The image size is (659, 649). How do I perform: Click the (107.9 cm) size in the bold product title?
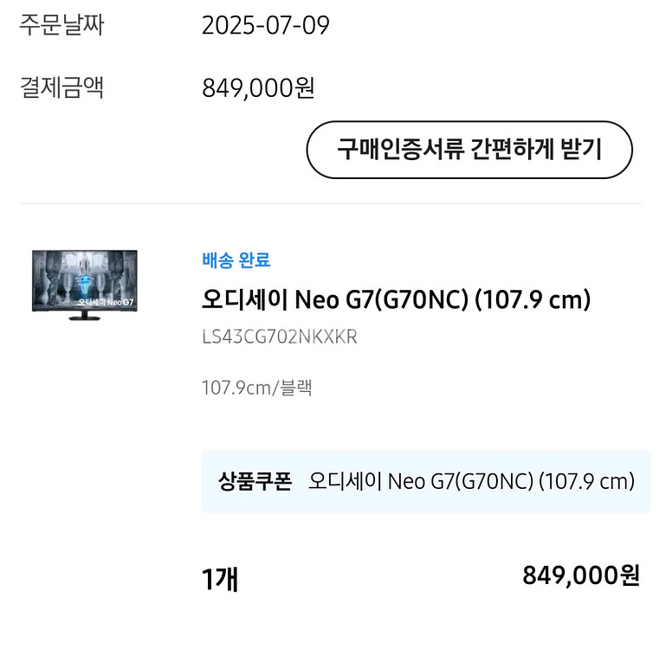pyautogui.click(x=533, y=299)
